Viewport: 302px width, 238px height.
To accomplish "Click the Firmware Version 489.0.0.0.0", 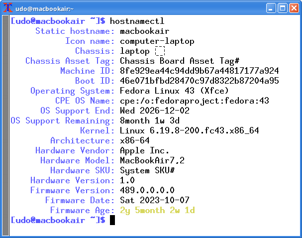I will tap(147, 190).
